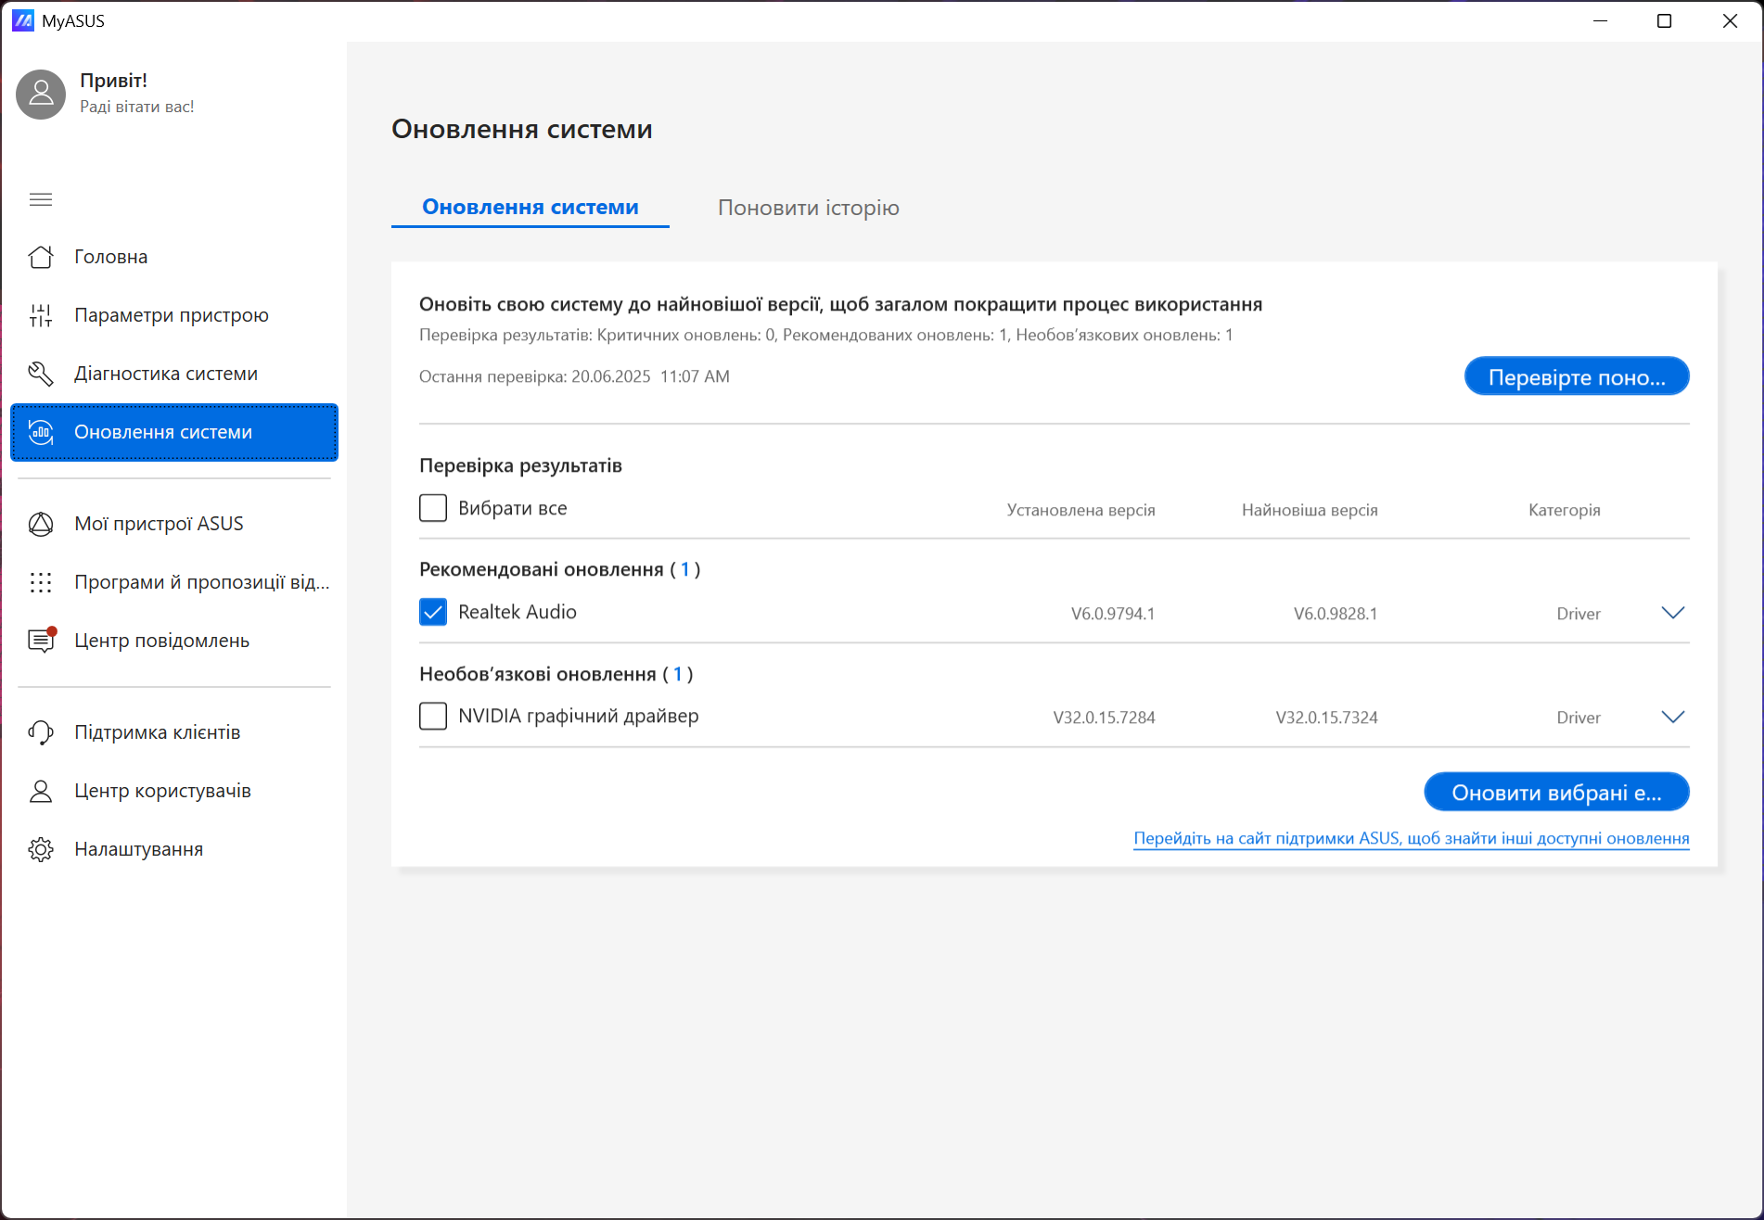
Task: Open Підтримка клієнтів headset icon
Action: click(x=41, y=732)
